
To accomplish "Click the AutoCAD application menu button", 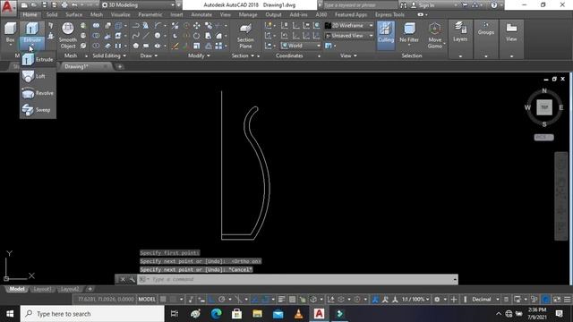I will 8,7.
